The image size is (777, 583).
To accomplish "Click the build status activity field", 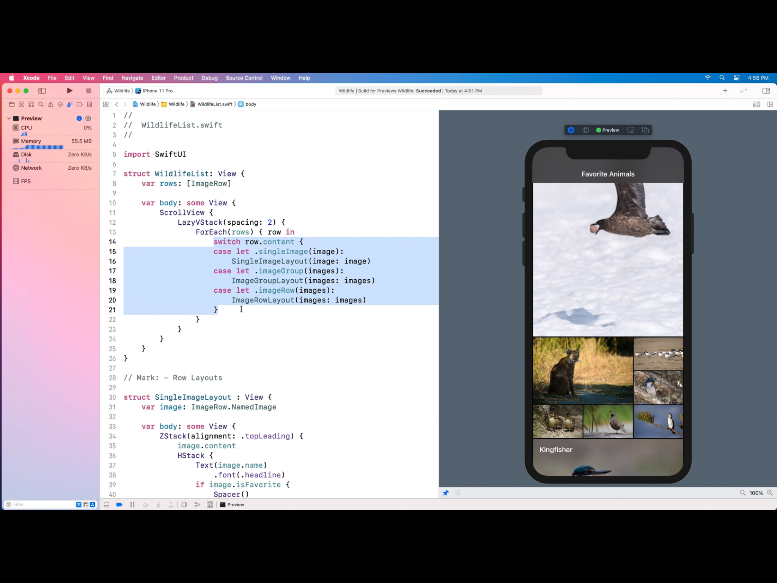I will [439, 91].
